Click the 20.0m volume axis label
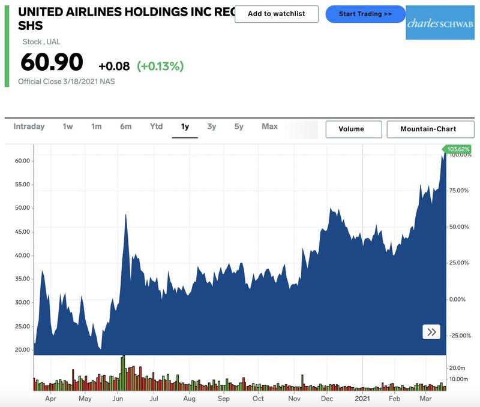This screenshot has width=480, height=407. pyautogui.click(x=457, y=368)
